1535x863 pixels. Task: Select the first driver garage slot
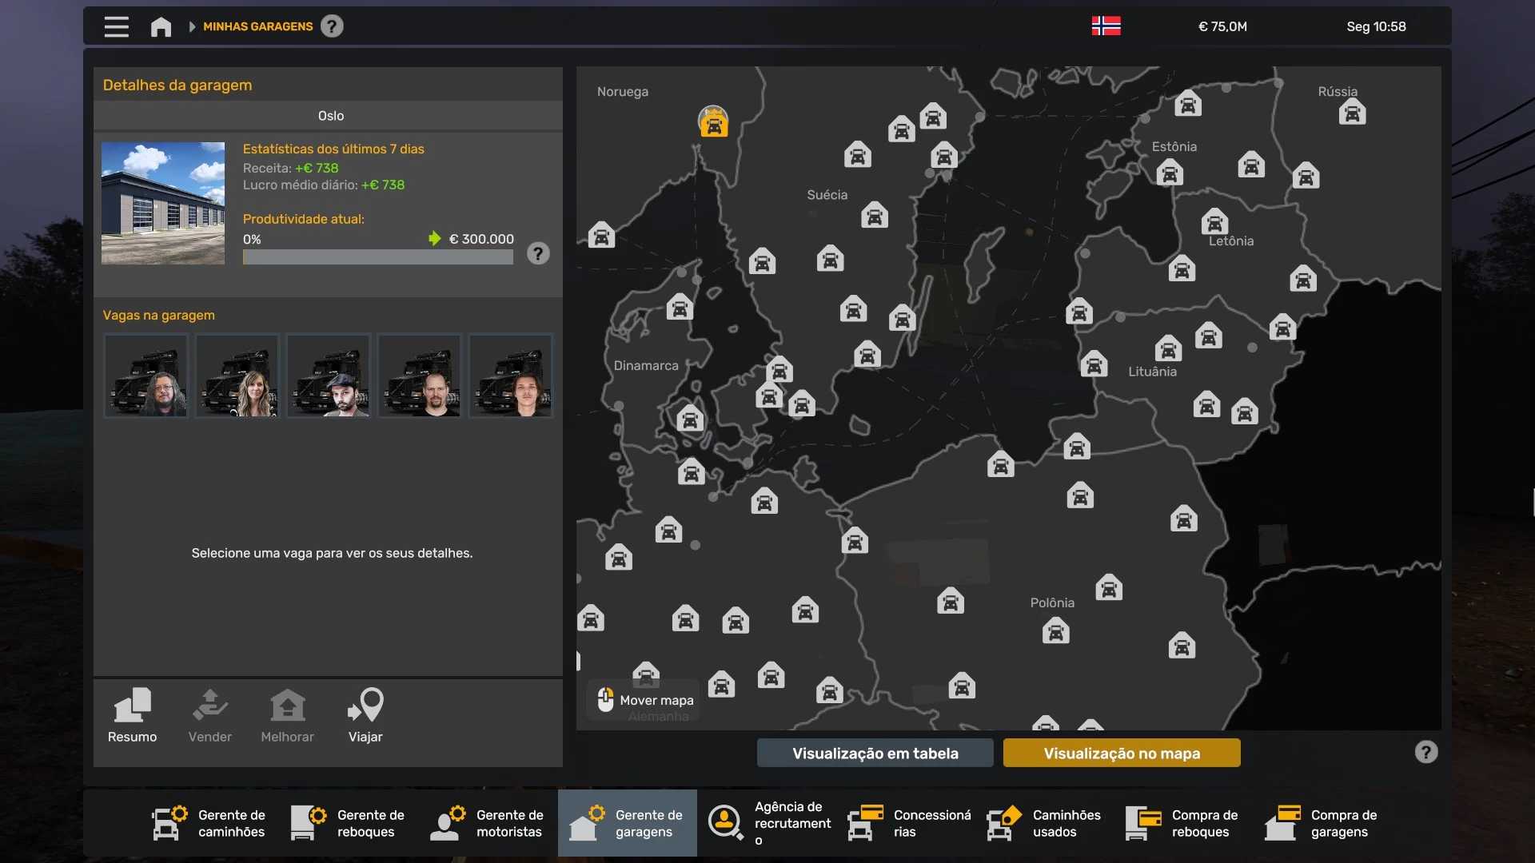coord(146,376)
